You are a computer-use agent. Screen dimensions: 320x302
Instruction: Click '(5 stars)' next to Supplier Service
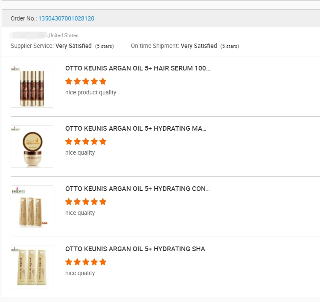(x=104, y=46)
